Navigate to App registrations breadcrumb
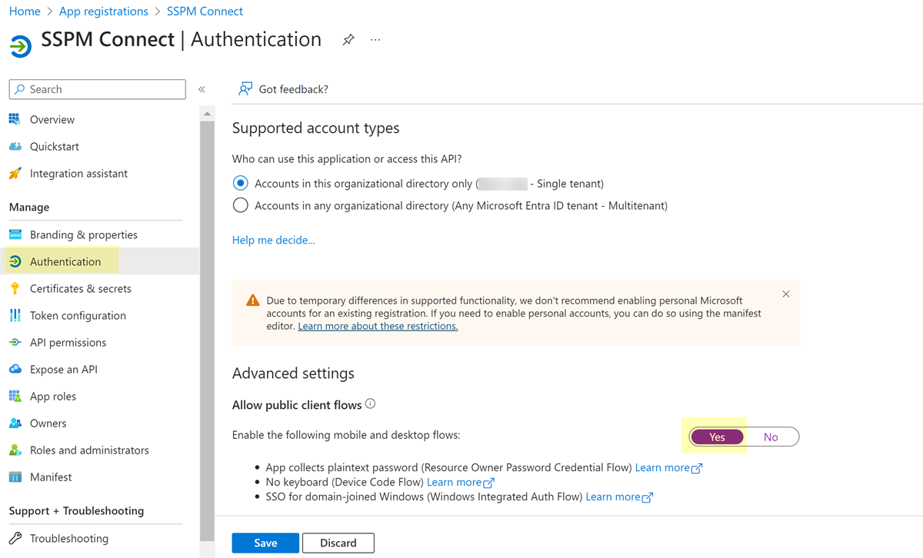 103,12
